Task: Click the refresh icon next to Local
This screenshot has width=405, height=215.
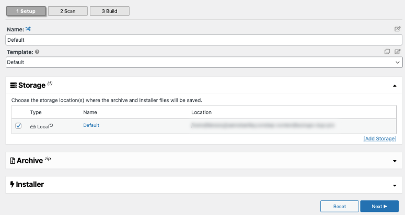Action: coord(51,126)
